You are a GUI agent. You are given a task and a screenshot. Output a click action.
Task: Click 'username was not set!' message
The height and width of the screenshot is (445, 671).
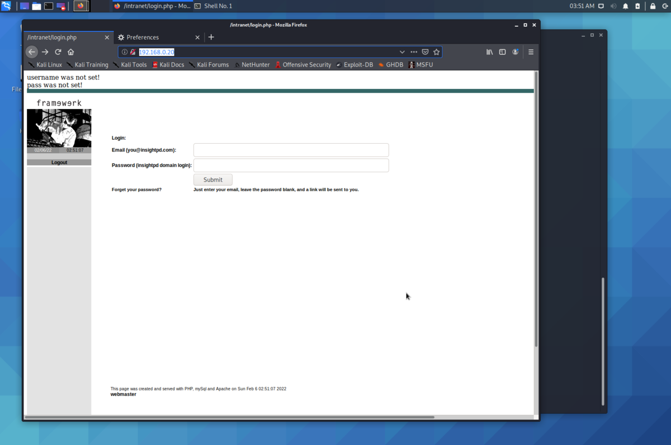pos(63,77)
